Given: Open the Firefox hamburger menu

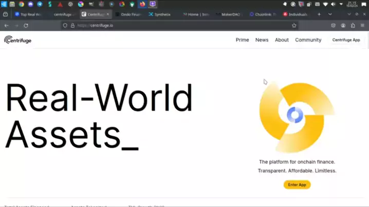Looking at the screenshot, I should (362, 25).
